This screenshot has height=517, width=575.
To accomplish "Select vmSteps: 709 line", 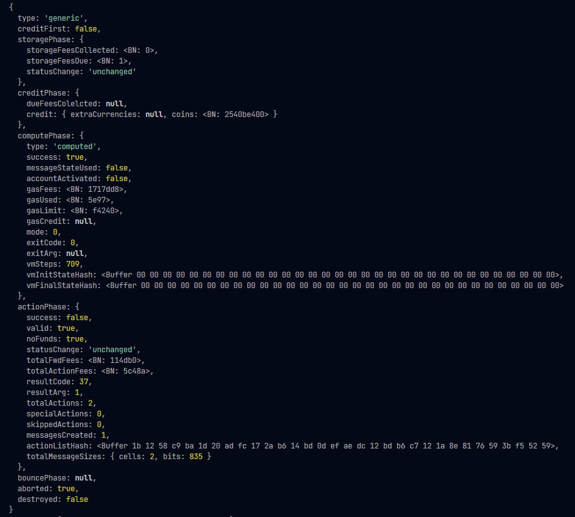I will 55,264.
